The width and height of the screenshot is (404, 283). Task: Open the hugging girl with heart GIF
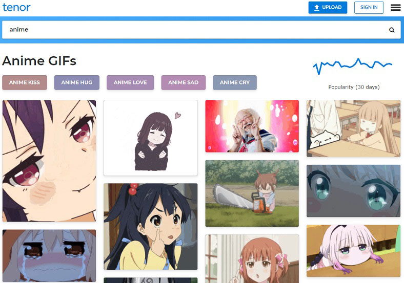(151, 138)
